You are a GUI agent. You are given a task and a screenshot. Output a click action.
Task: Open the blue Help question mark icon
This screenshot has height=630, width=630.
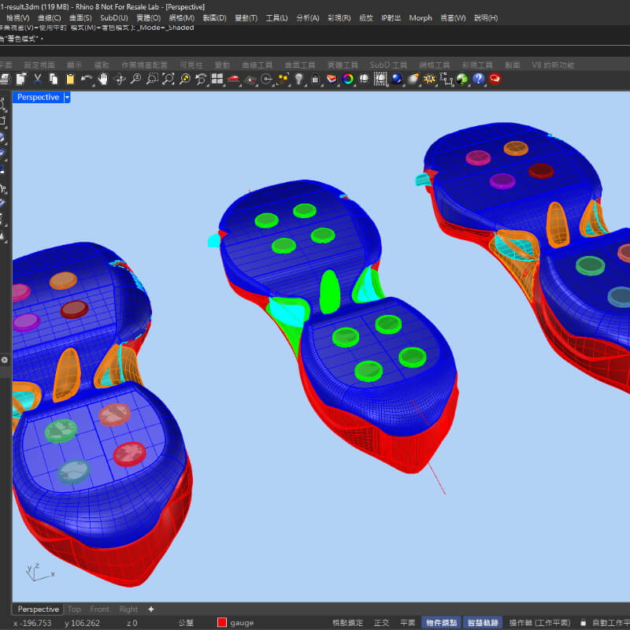pyautogui.click(x=478, y=79)
